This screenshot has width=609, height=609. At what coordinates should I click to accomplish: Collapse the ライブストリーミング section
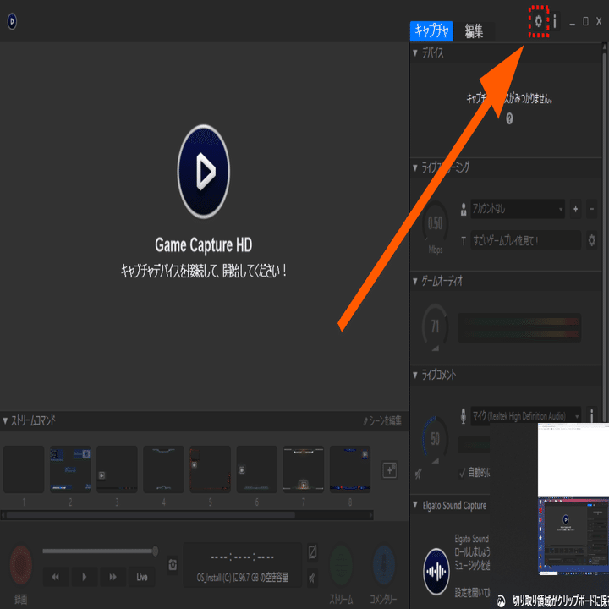(415, 167)
